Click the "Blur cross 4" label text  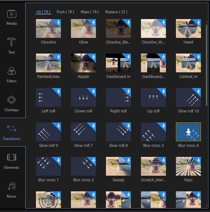[x=188, y=146]
